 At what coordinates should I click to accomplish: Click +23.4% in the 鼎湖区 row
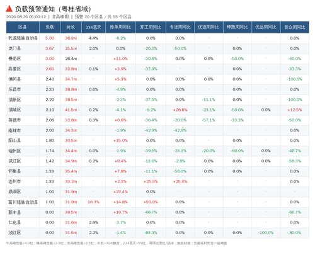[x=120, y=192]
